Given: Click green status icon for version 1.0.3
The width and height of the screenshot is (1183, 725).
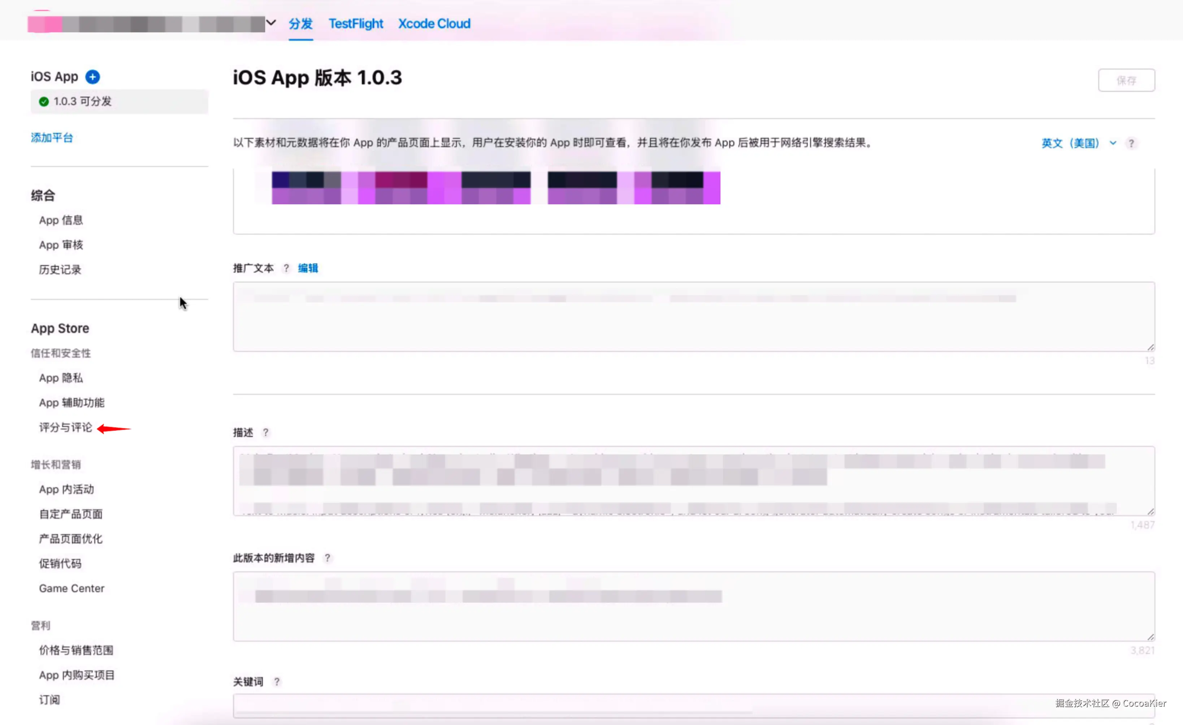Looking at the screenshot, I should [x=44, y=102].
